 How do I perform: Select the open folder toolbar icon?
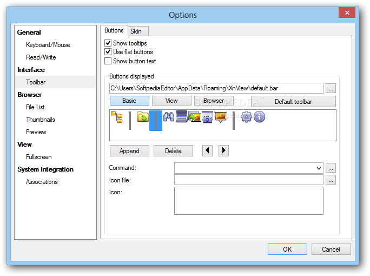[143, 117]
